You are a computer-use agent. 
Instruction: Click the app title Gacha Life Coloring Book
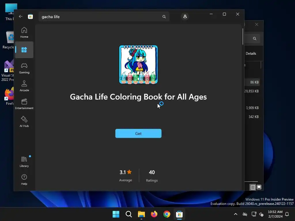tap(138, 97)
